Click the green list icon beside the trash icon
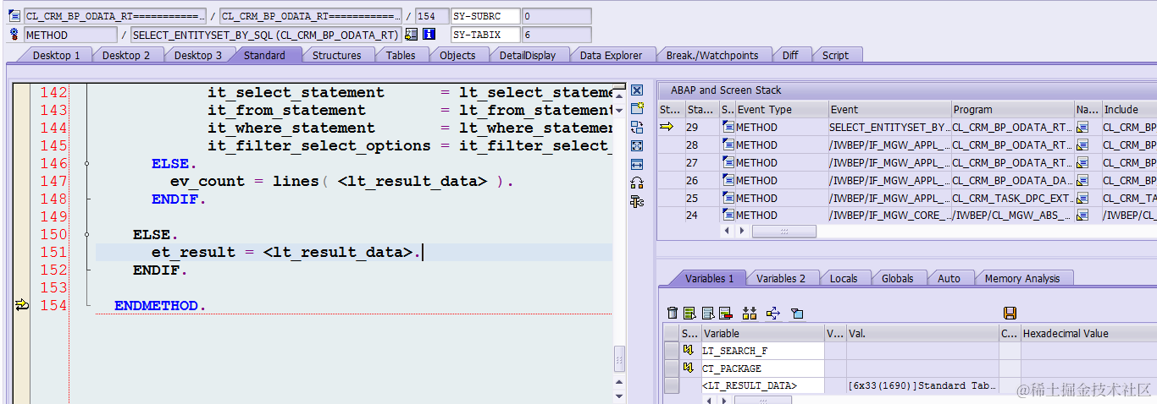This screenshot has height=404, width=1157. tap(689, 314)
